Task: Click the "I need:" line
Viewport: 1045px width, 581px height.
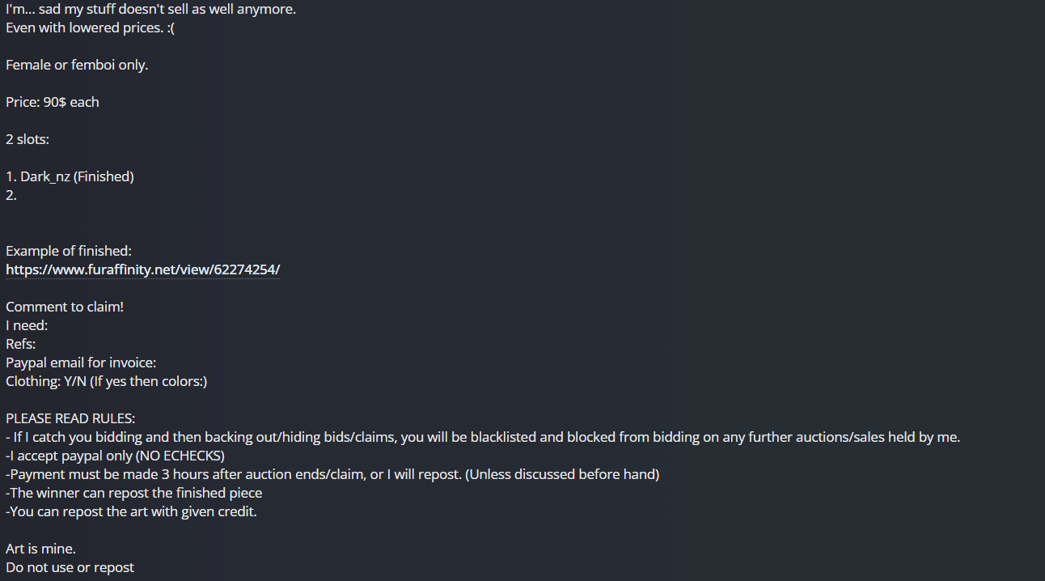Action: pyautogui.click(x=27, y=325)
